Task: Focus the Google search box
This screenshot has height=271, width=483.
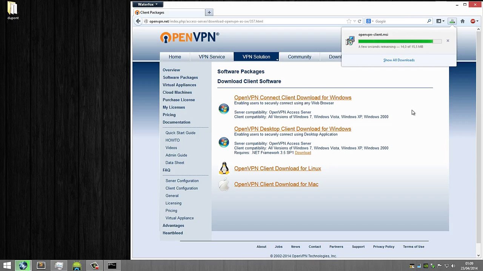Action: pos(400,21)
